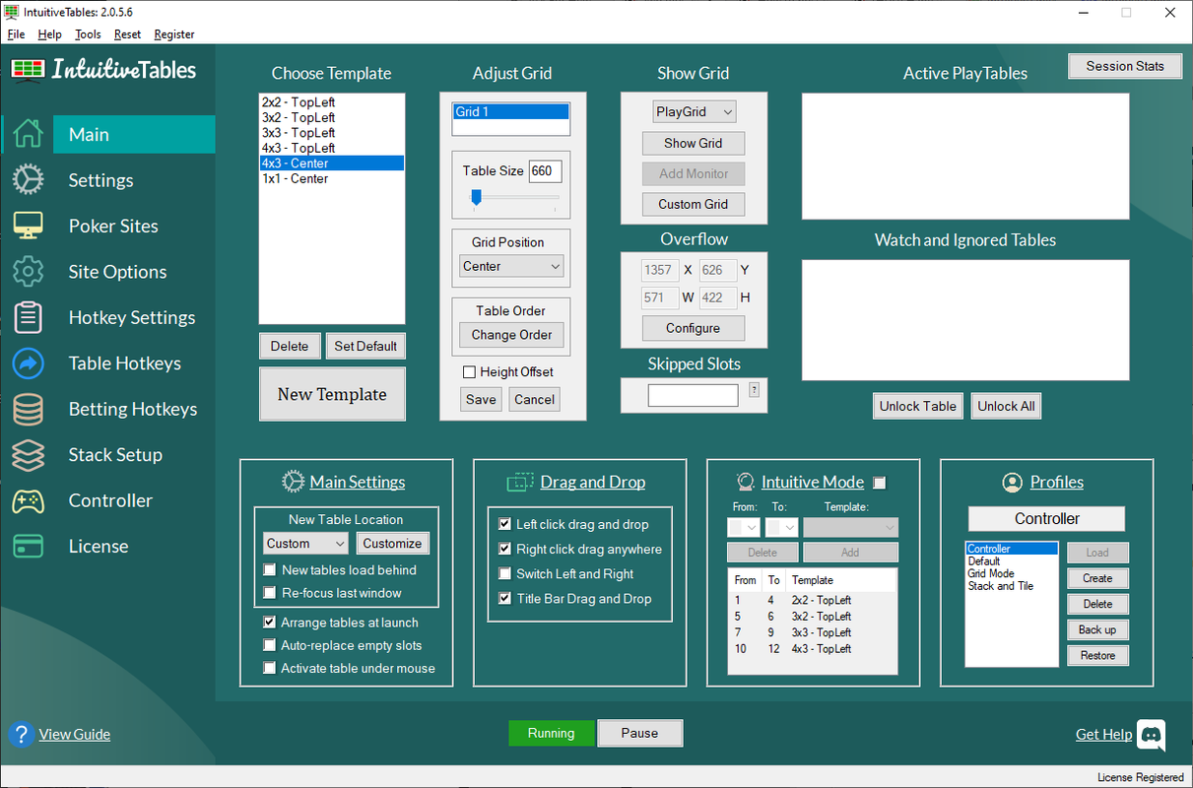Click the Main home icon in sidebar
The height and width of the screenshot is (788, 1193).
pyautogui.click(x=28, y=134)
